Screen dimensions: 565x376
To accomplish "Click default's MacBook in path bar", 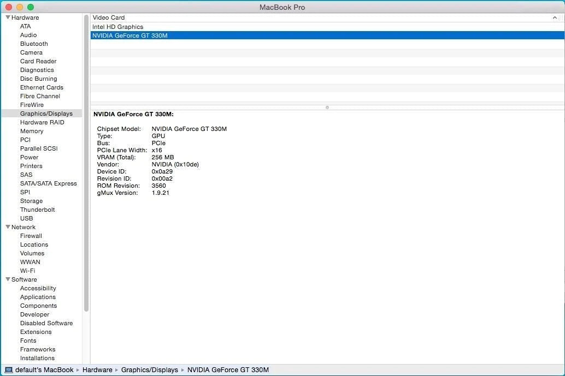I will tap(44, 370).
